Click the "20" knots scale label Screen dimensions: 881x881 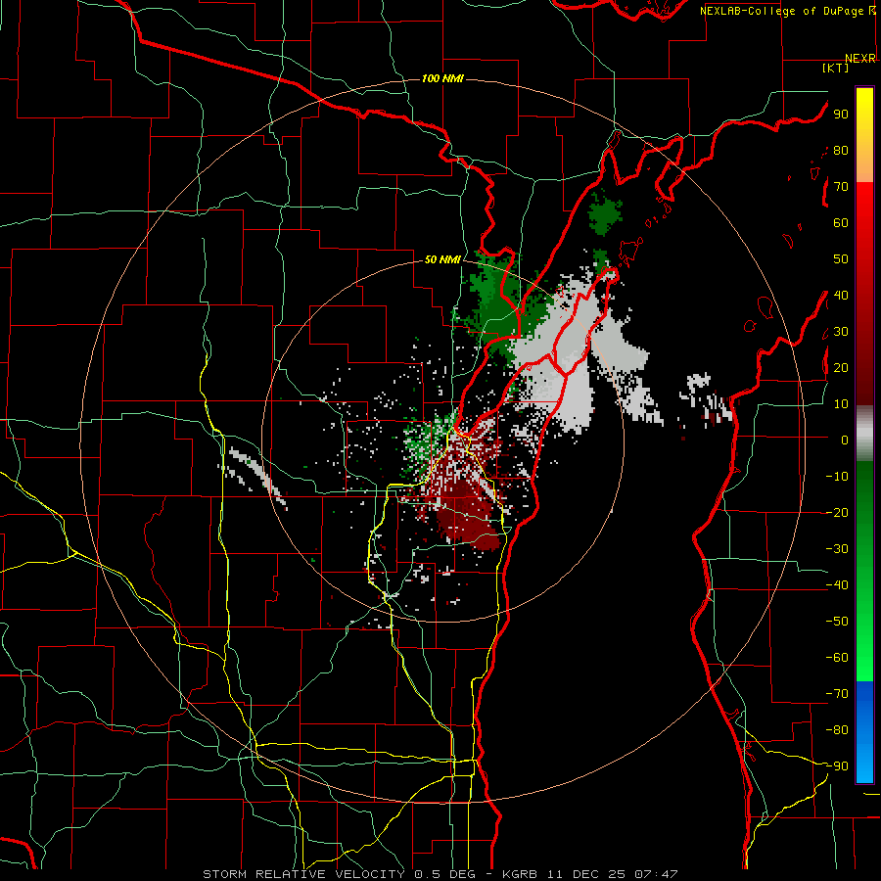coord(841,367)
